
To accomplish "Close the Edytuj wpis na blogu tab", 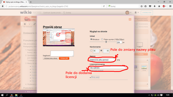I will coord(26,2).
